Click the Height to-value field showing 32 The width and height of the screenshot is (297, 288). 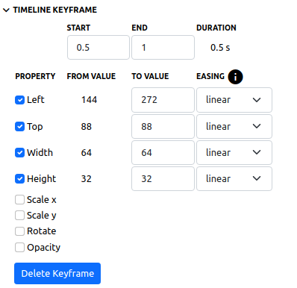[x=163, y=179]
